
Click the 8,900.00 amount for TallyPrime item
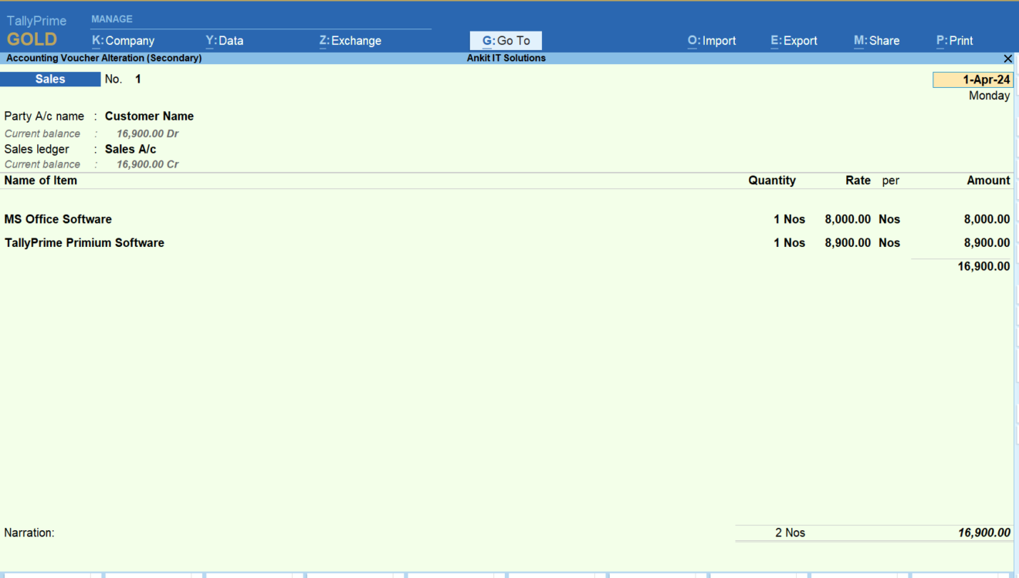point(987,243)
